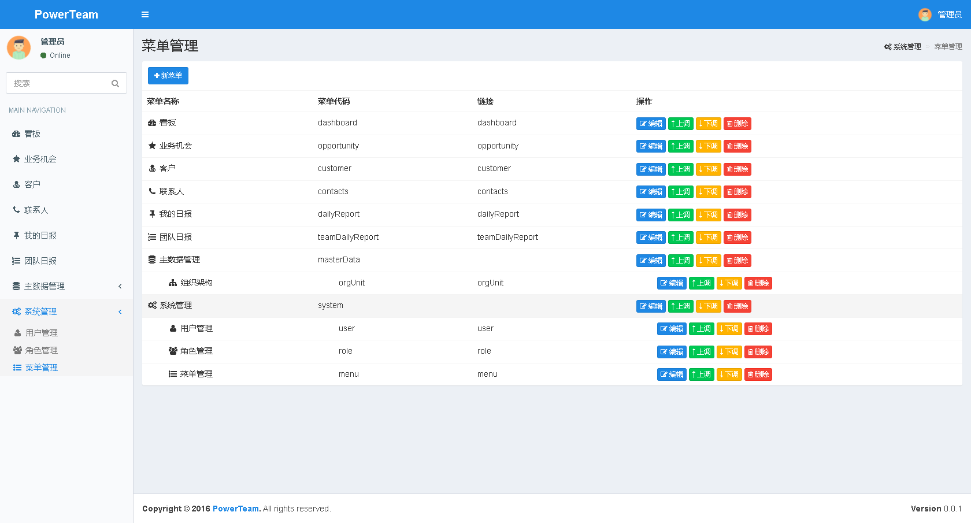Image resolution: width=971 pixels, height=523 pixels.
Task: Click the search magnifier icon in sidebar
Action: 115,83
